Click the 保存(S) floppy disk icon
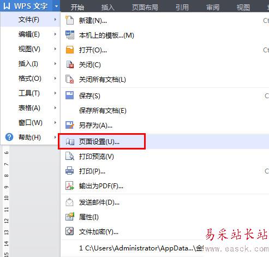Viewport: 269px width, 257px height. [70, 95]
